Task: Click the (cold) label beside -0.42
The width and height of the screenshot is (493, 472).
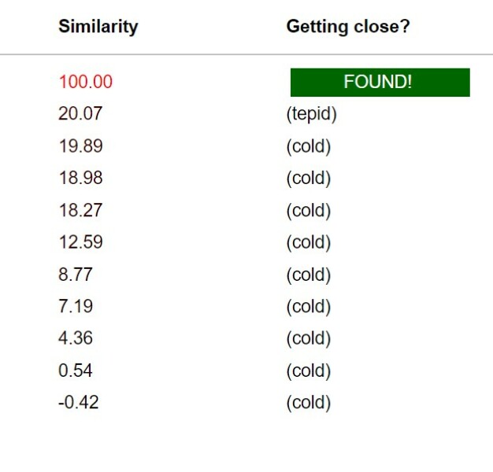Action: click(308, 403)
